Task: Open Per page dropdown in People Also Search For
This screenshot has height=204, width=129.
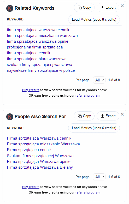Action: tap(99, 177)
